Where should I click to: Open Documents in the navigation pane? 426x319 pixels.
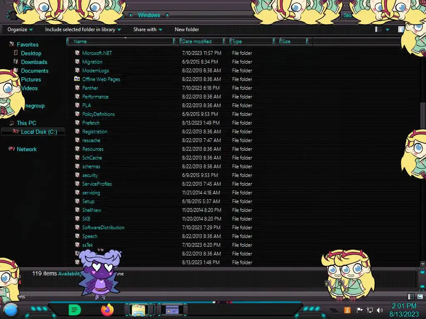35,71
